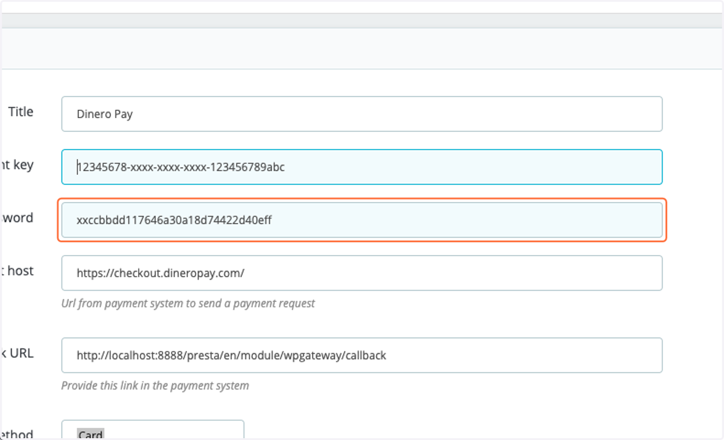The image size is (724, 440).
Task: Focus the key field starting with 12345678-xxxx
Action: point(362,167)
